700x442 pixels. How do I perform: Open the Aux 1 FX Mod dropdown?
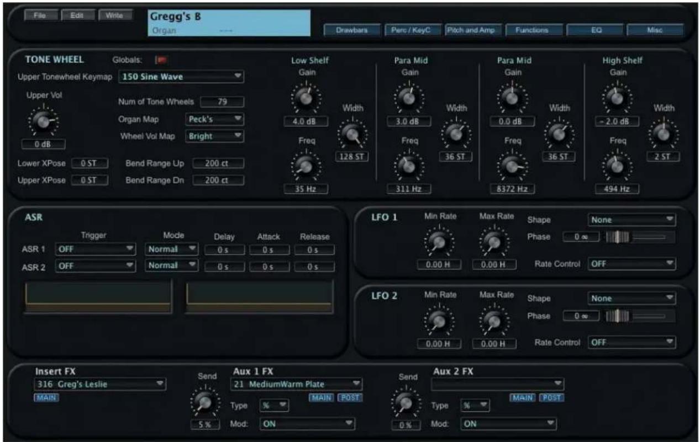point(307,424)
